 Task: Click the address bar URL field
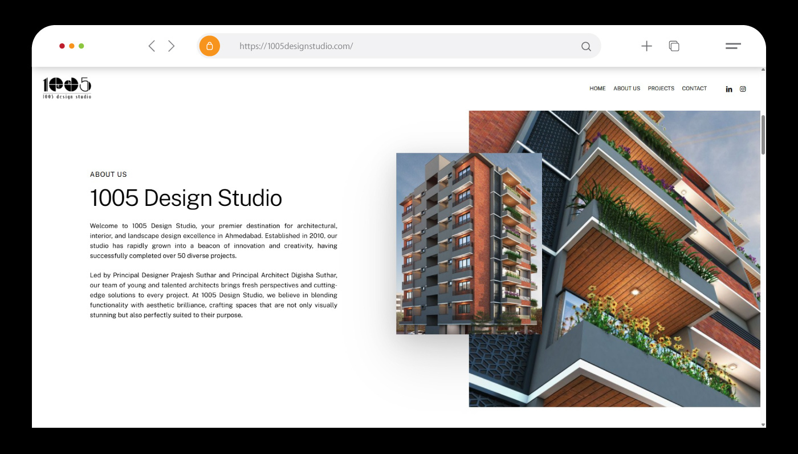point(399,46)
